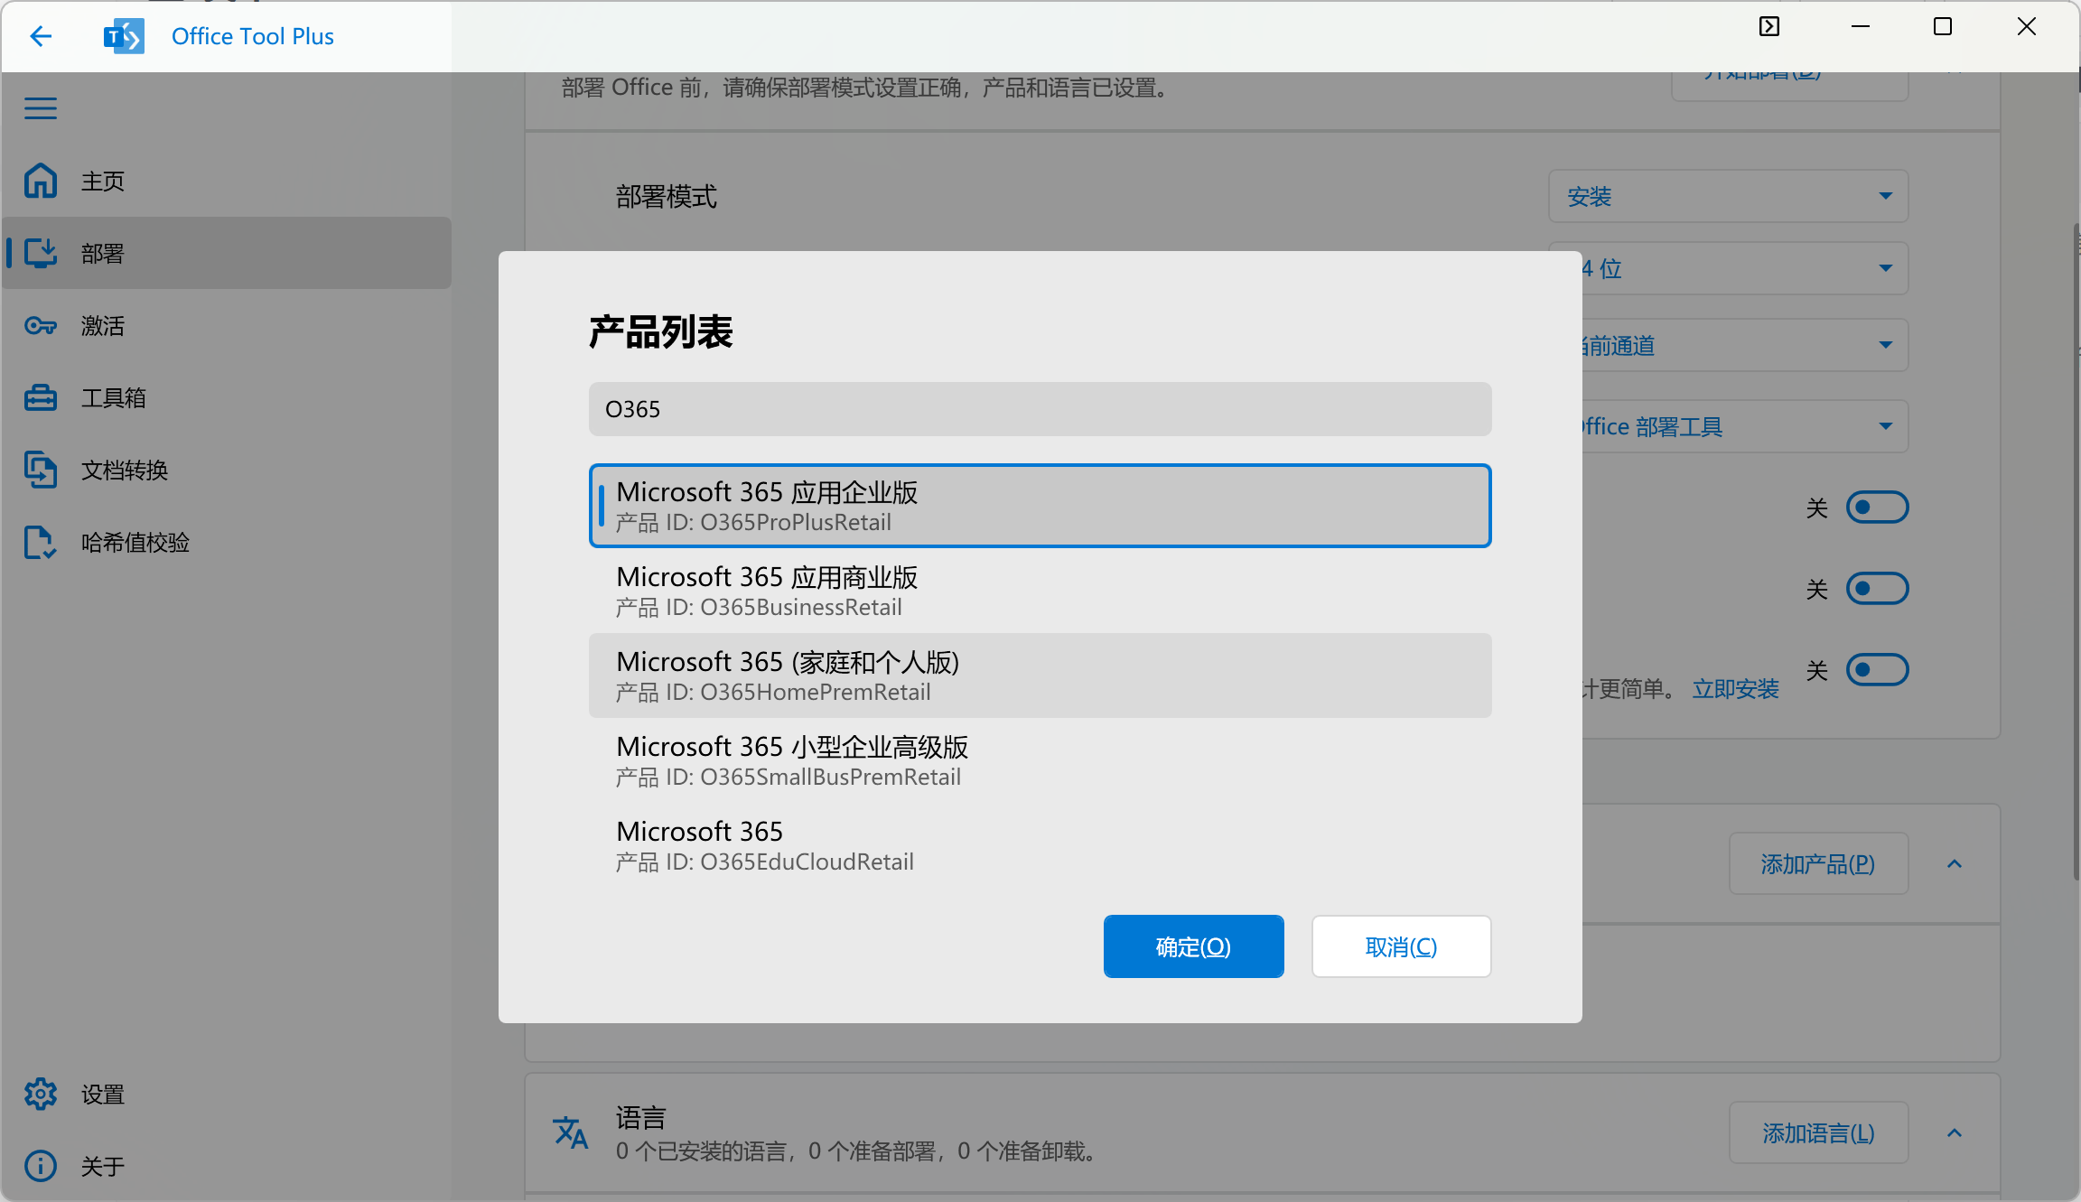
Task: Click the vertical scrollbar at right edge
Action: click(x=2076, y=551)
